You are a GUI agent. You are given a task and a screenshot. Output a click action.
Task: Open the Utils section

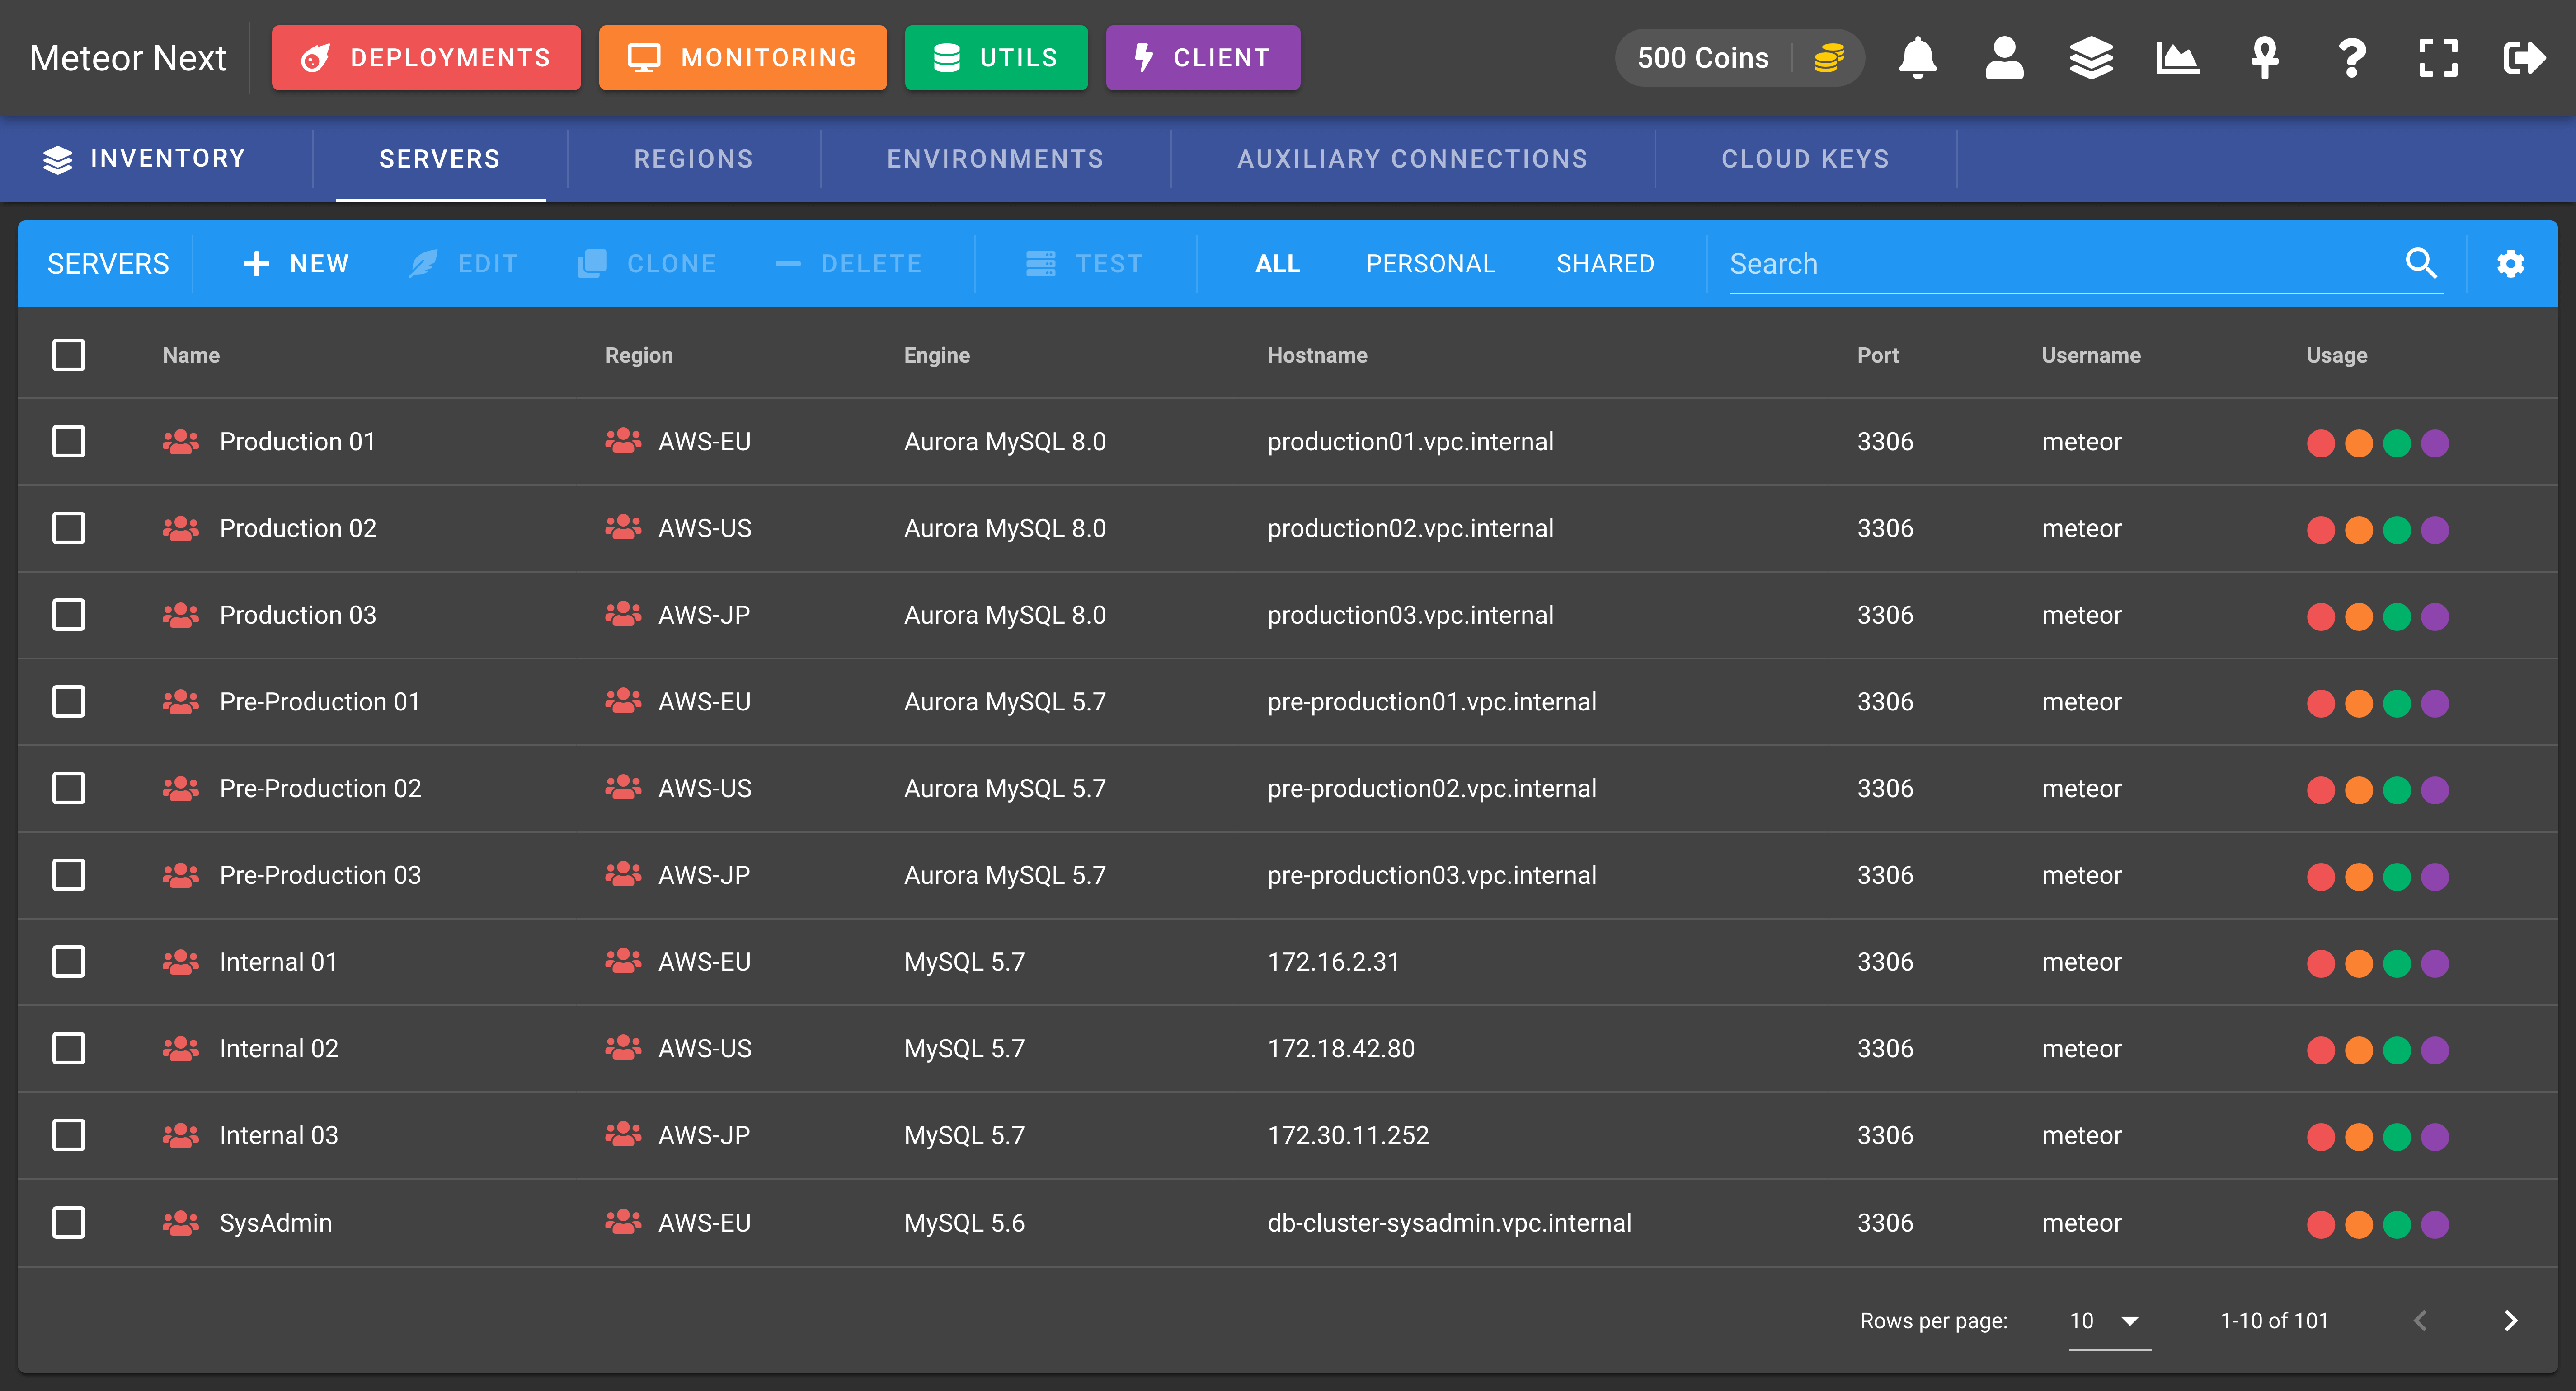[x=996, y=58]
